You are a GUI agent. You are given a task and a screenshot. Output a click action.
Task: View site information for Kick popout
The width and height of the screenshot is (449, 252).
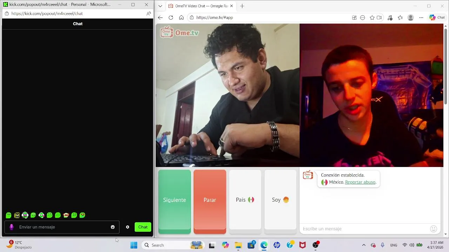(x=7, y=14)
